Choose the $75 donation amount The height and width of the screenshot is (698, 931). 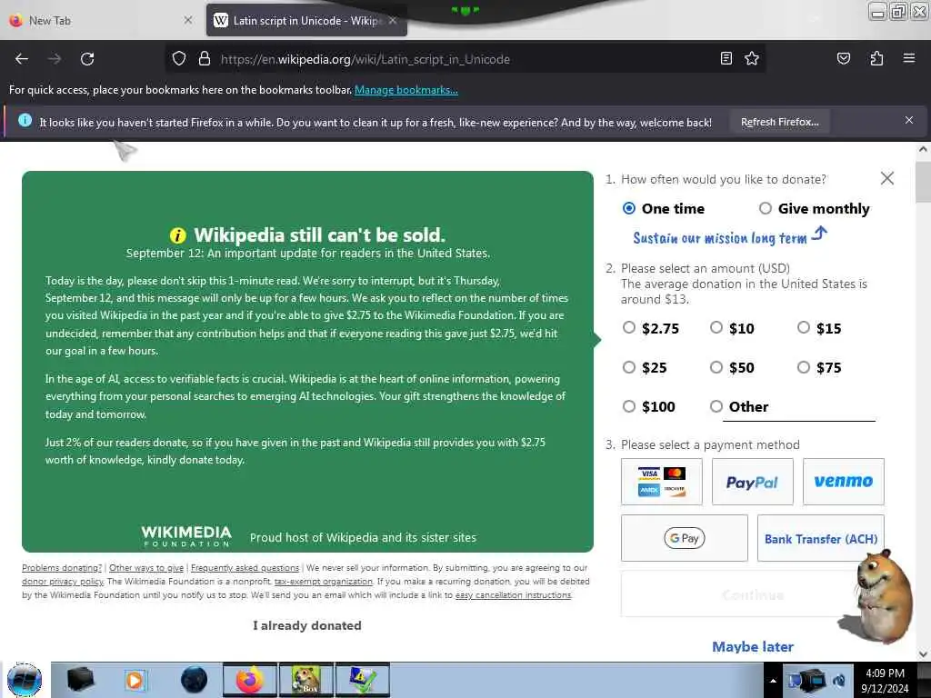point(804,367)
